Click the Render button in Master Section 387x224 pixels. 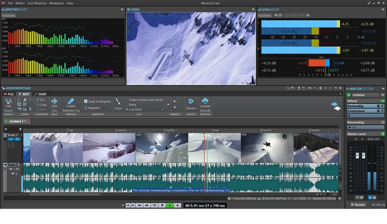(358, 205)
